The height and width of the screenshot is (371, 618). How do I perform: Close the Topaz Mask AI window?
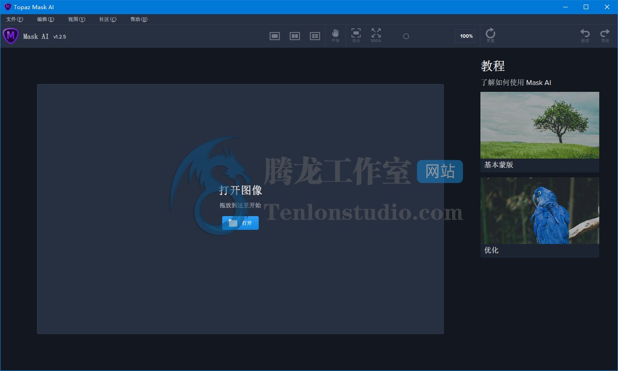pos(607,7)
